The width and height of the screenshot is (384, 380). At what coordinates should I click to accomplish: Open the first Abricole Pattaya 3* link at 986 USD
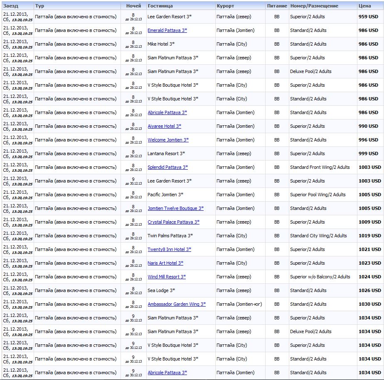(x=167, y=112)
